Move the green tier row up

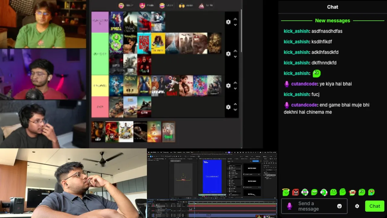[x=235, y=51]
